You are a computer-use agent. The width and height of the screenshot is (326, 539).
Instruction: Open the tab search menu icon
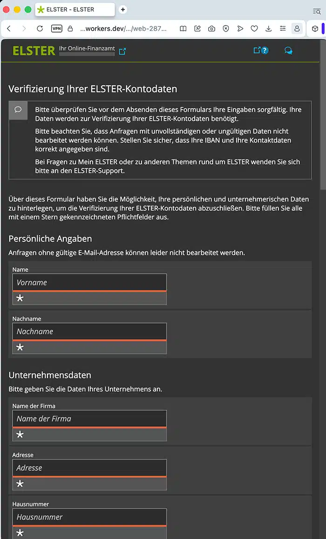[x=317, y=11]
